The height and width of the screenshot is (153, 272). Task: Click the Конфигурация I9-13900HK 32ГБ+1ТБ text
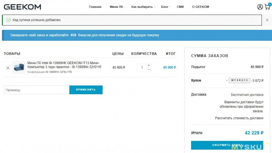coord(49,72)
